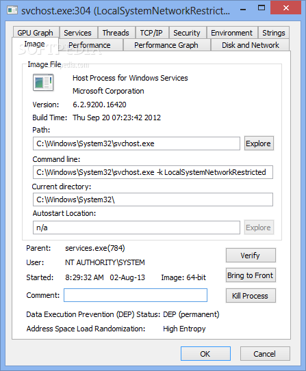The image size is (306, 371).
Task: Click the 'High Entropy' ASLR value
Action: (184, 329)
